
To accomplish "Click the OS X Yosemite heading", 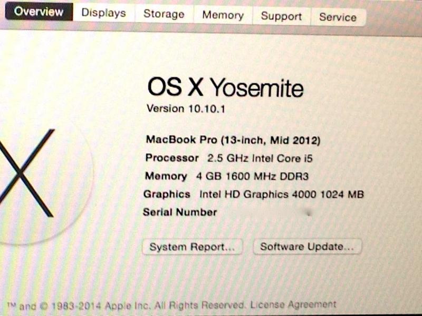I will click(225, 87).
